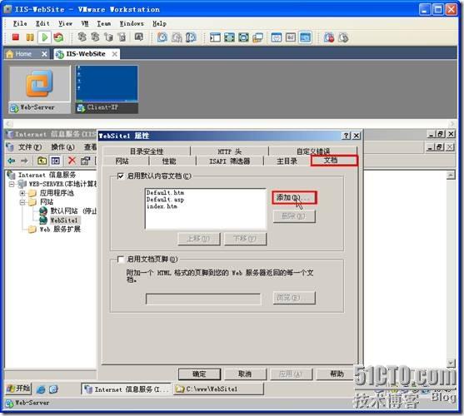
Task: Collapse the WEB-SERVER tree node
Action: [11, 184]
